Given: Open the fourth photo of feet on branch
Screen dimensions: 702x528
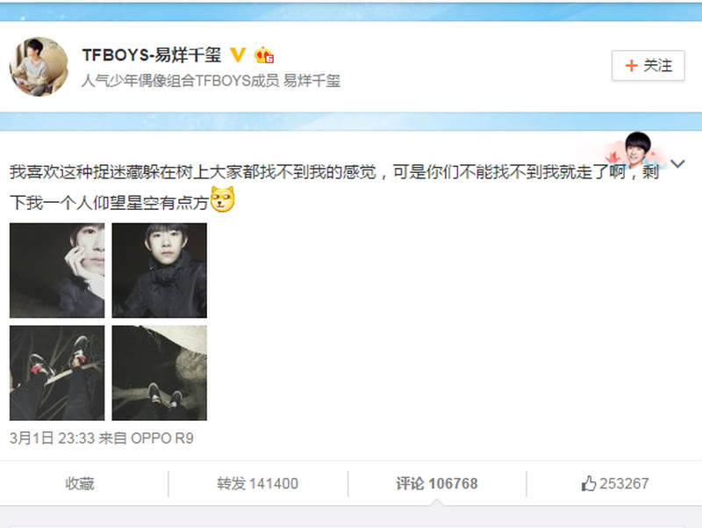Looking at the screenshot, I should (x=160, y=372).
